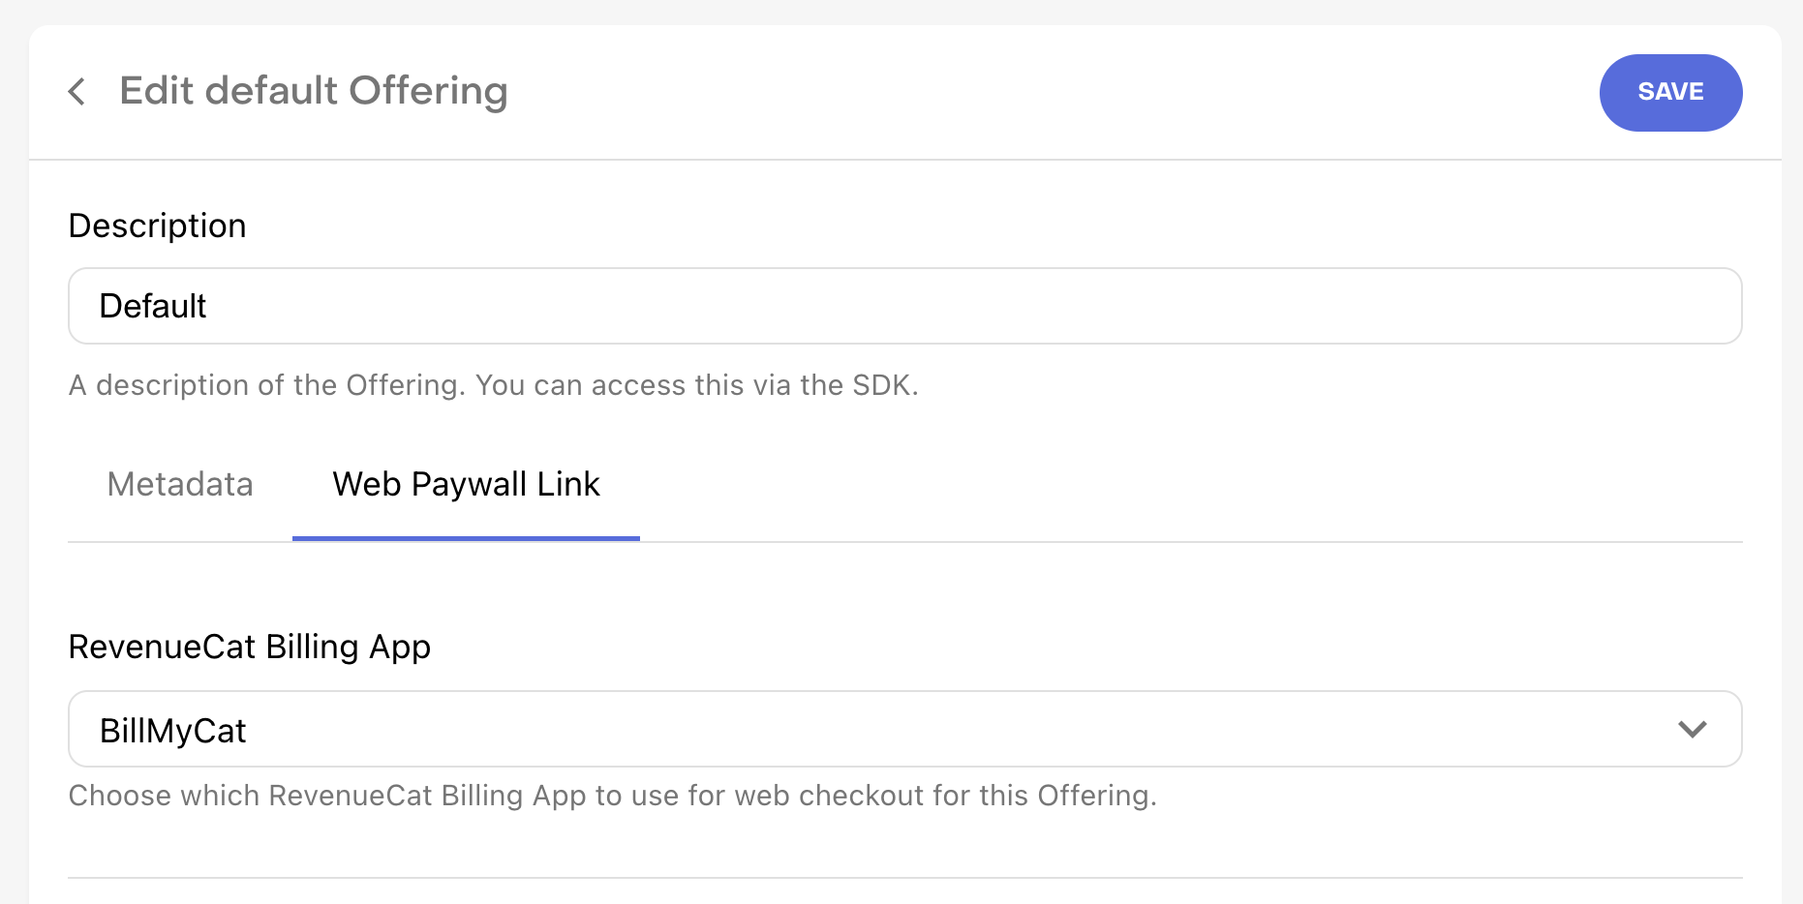Go back using the left chevron arrow
This screenshot has height=904, width=1803.
coord(76,92)
